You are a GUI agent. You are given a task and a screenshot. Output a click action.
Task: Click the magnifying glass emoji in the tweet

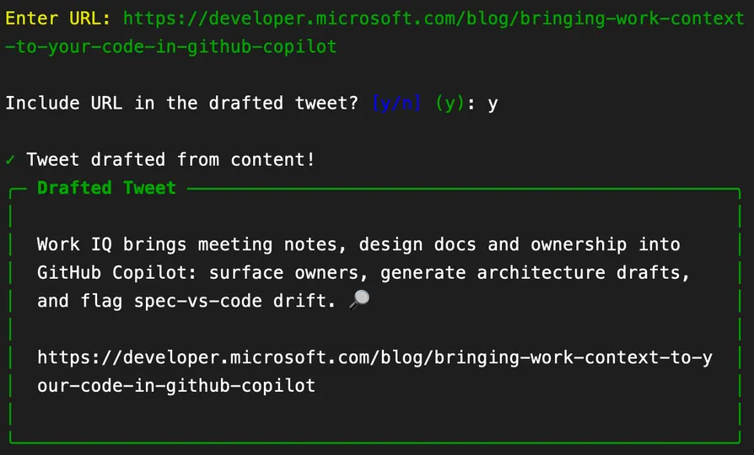point(359,300)
